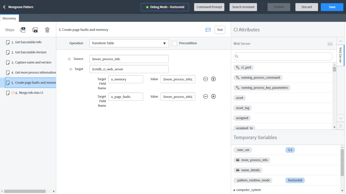The width and height of the screenshot is (346, 194).
Task: Click the add step above icon
Action: coord(23,30)
